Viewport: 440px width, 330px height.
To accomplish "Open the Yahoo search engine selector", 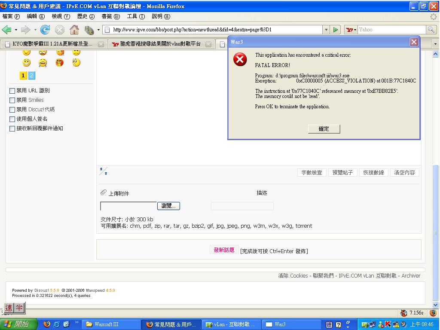I will tap(351, 30).
